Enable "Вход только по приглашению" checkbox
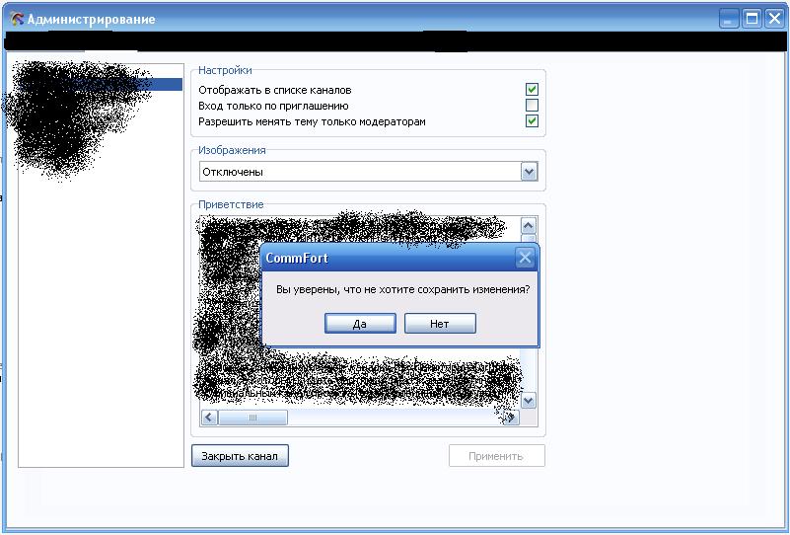Image resolution: width=790 pixels, height=535 pixels. pyautogui.click(x=532, y=106)
